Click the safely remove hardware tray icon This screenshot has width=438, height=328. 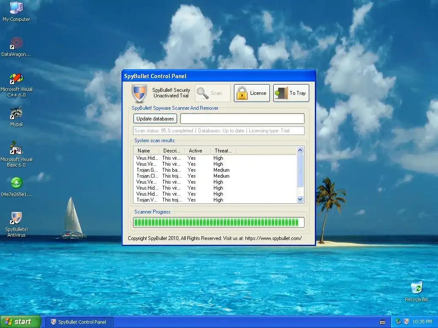click(398, 322)
